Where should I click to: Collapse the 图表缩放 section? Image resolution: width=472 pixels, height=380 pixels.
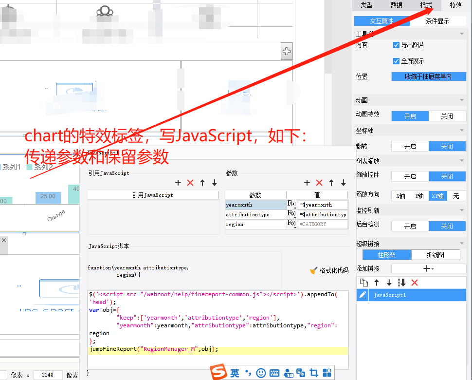462,161
